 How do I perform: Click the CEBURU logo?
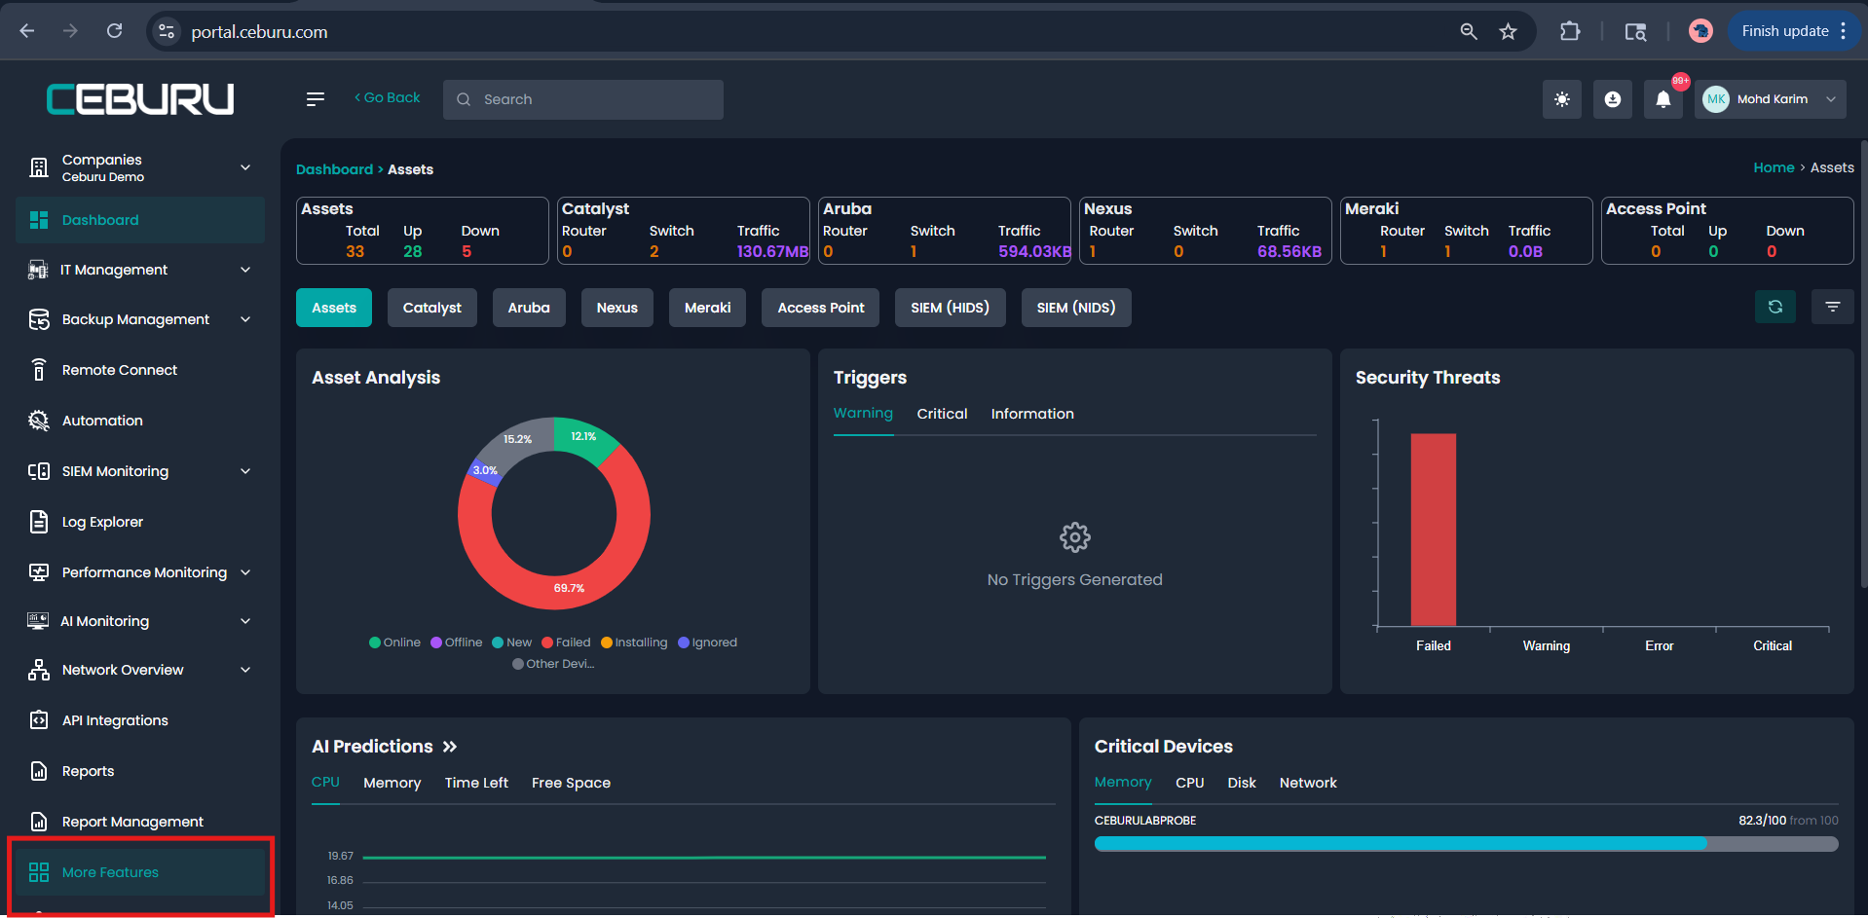[x=140, y=98]
